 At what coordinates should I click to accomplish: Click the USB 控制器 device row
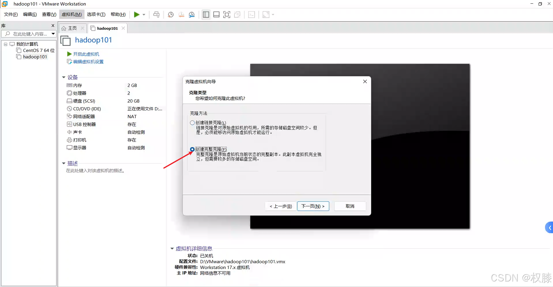point(114,124)
